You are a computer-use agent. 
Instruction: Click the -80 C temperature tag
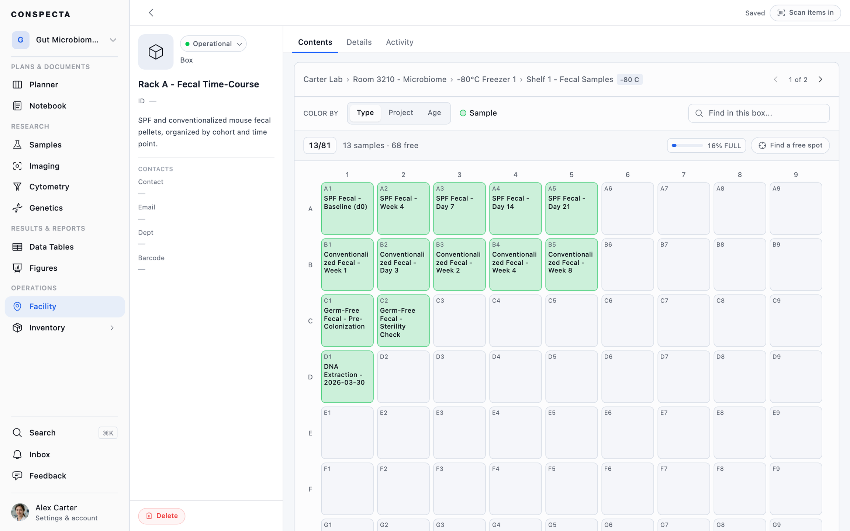pyautogui.click(x=629, y=80)
